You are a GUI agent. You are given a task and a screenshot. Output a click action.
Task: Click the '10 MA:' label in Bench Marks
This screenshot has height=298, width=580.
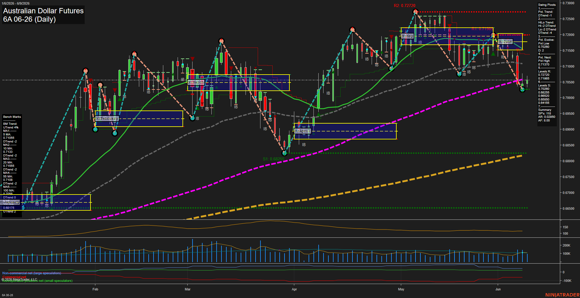point(8,148)
